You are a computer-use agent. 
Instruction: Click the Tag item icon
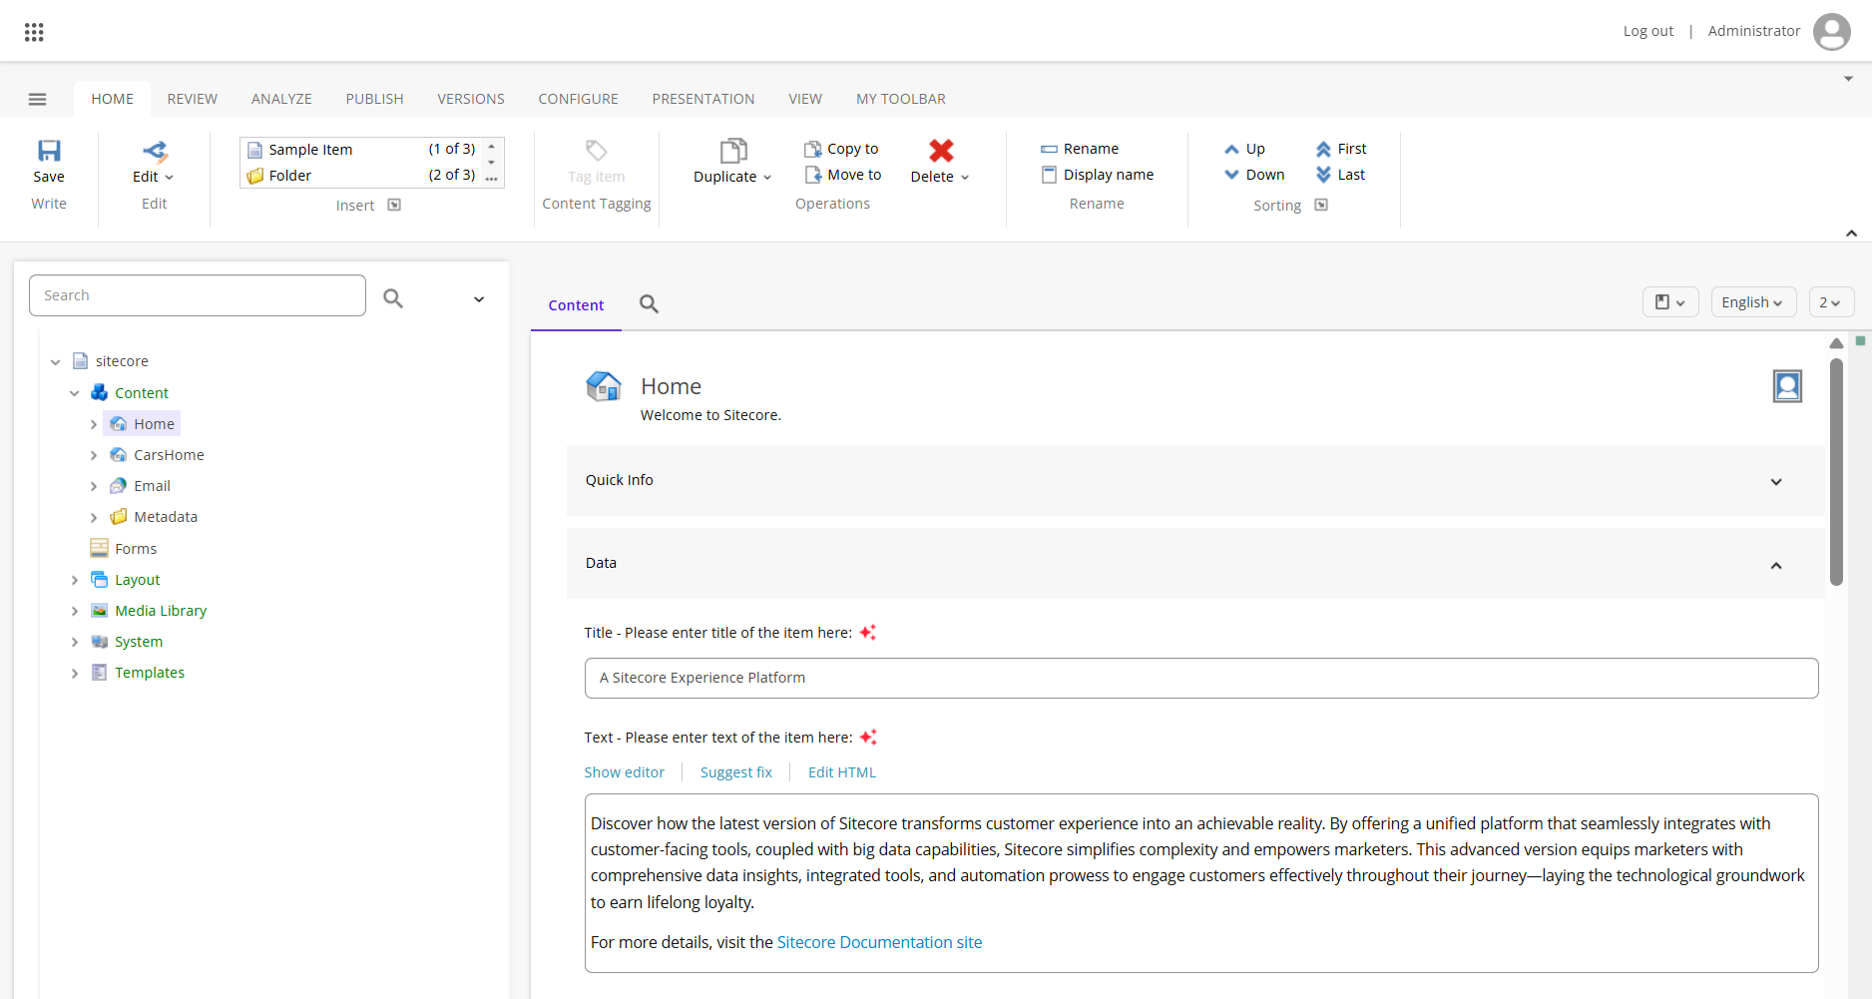coord(596,150)
